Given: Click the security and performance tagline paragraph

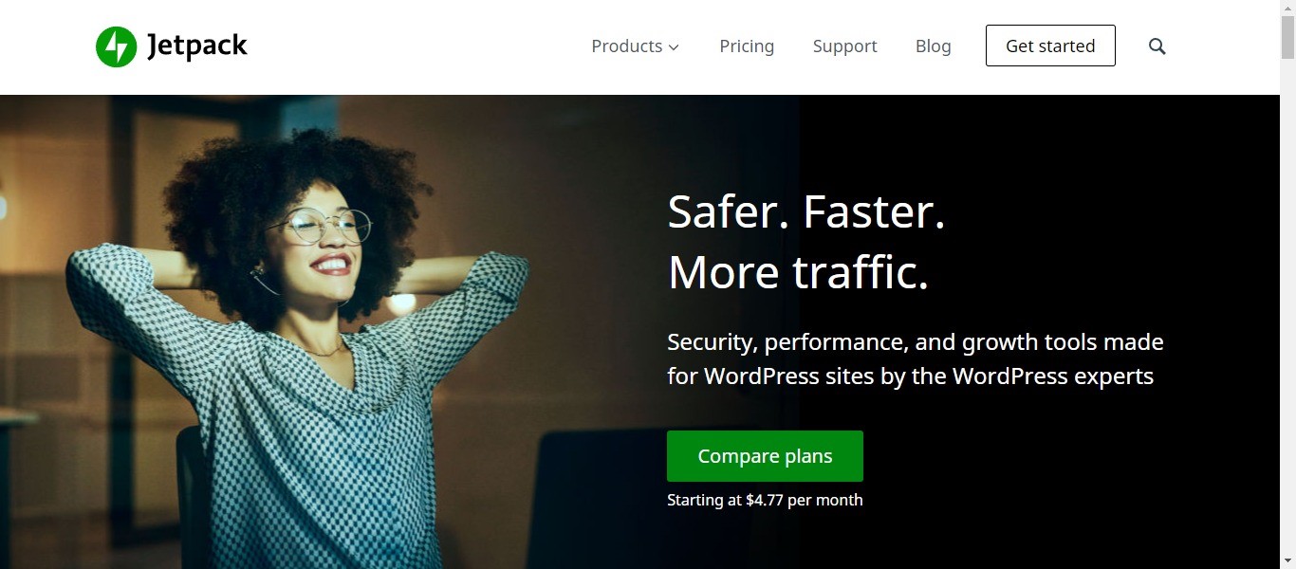Looking at the screenshot, I should (x=915, y=358).
